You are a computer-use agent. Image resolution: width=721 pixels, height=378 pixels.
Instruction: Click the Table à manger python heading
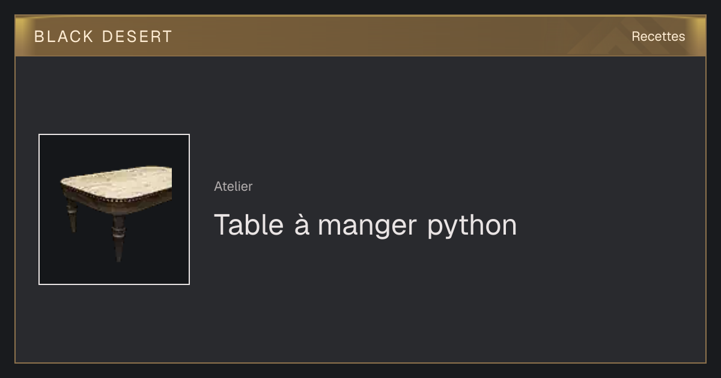coord(365,226)
